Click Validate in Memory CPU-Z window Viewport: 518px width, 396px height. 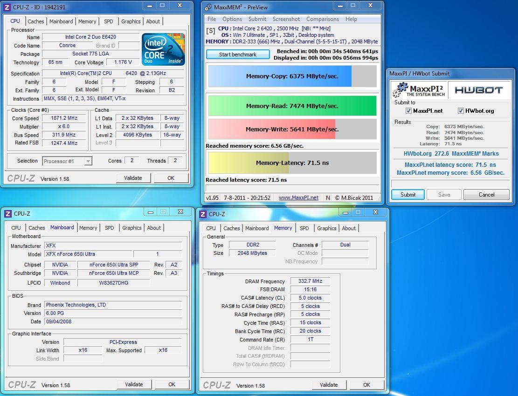pos(329,385)
